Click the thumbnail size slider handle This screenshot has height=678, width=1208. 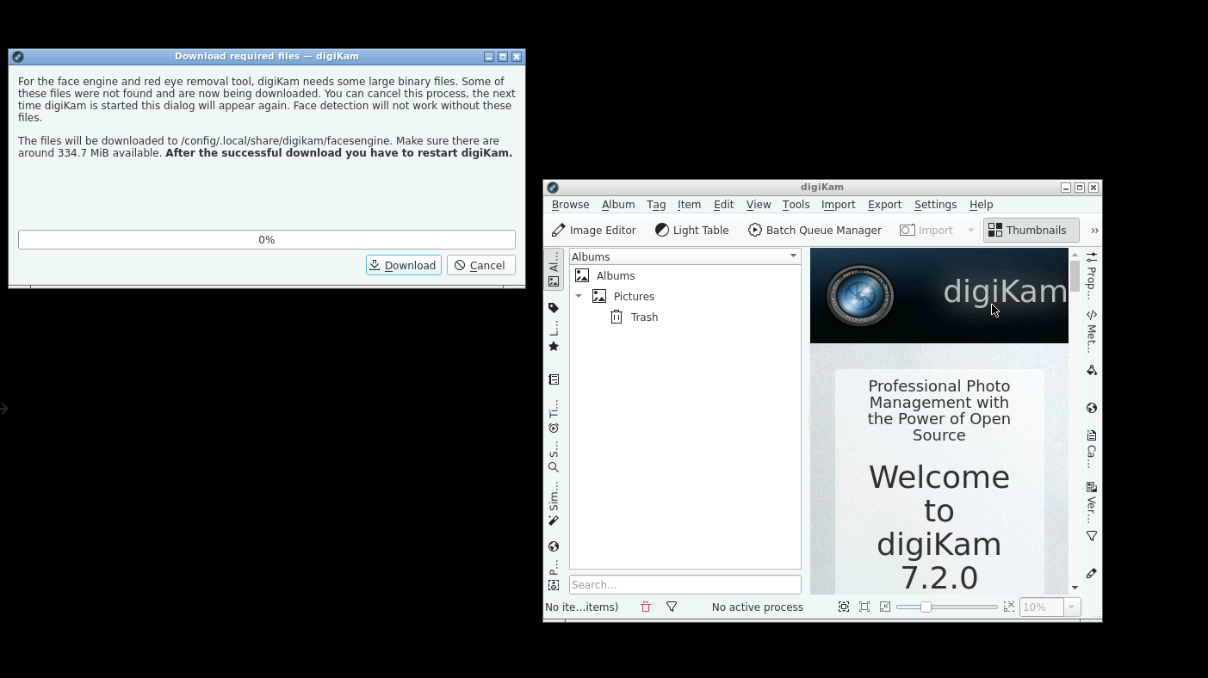point(926,607)
